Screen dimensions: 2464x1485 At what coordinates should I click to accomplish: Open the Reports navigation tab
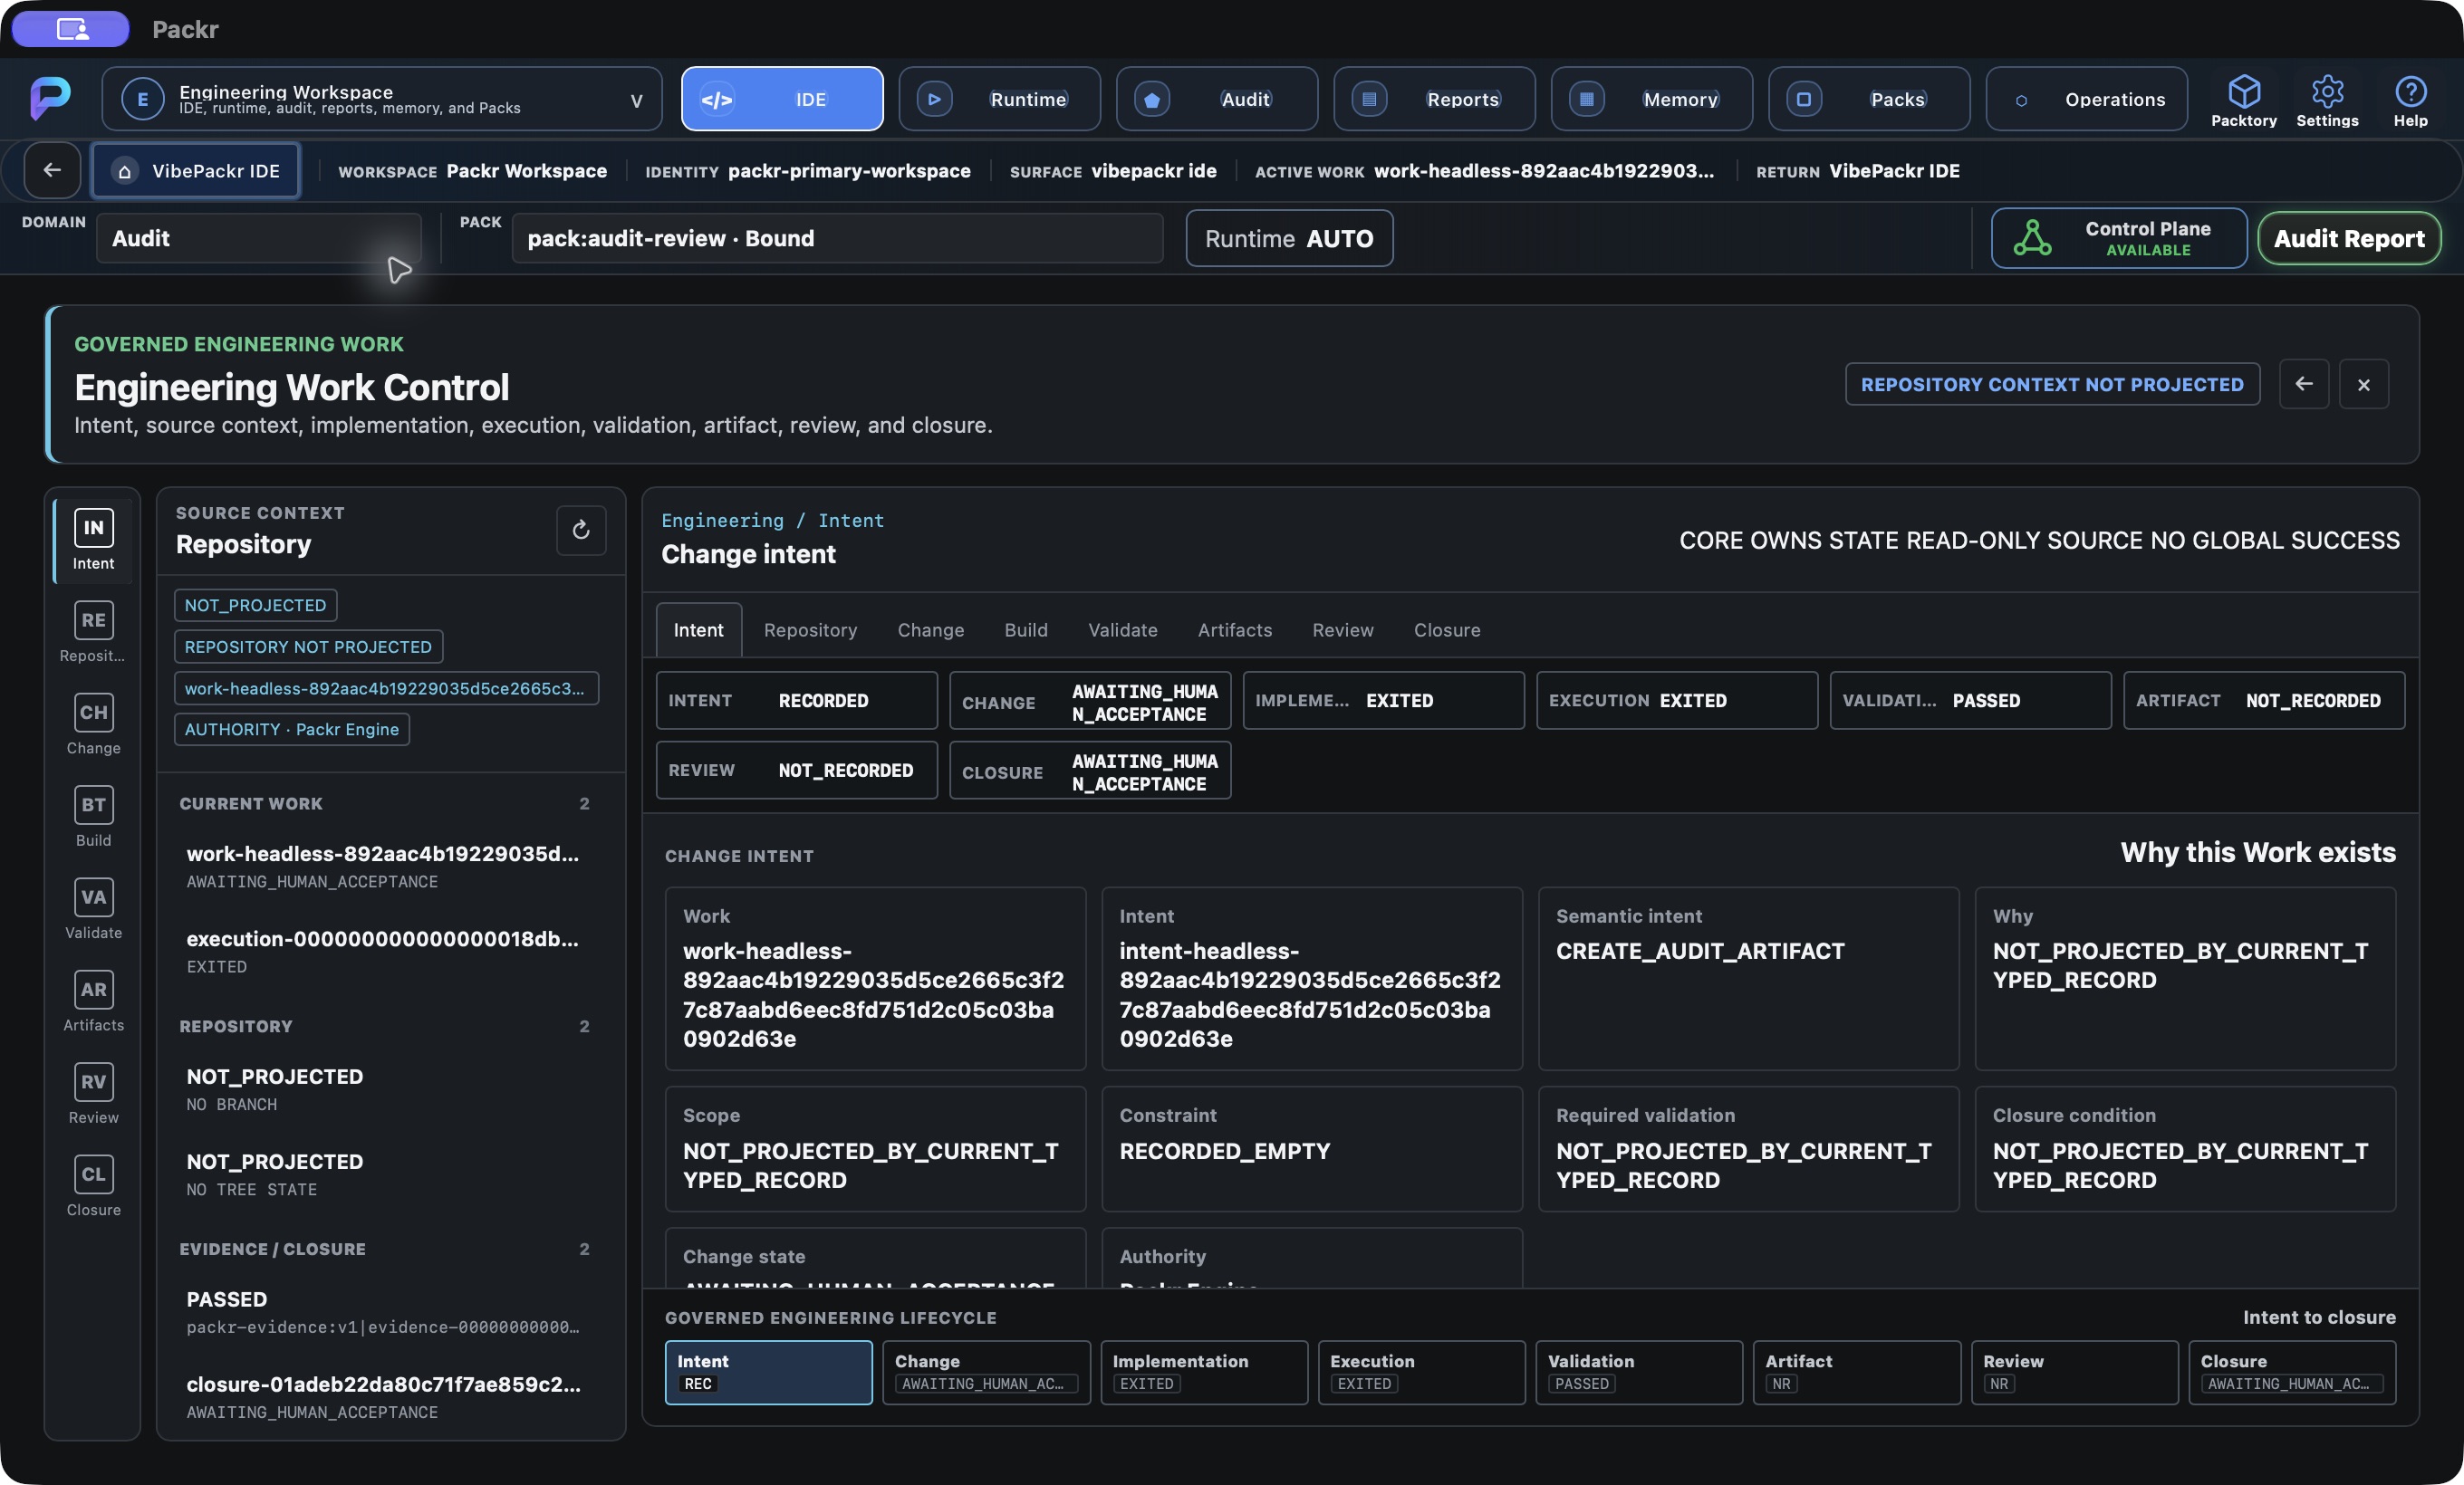(x=1434, y=99)
